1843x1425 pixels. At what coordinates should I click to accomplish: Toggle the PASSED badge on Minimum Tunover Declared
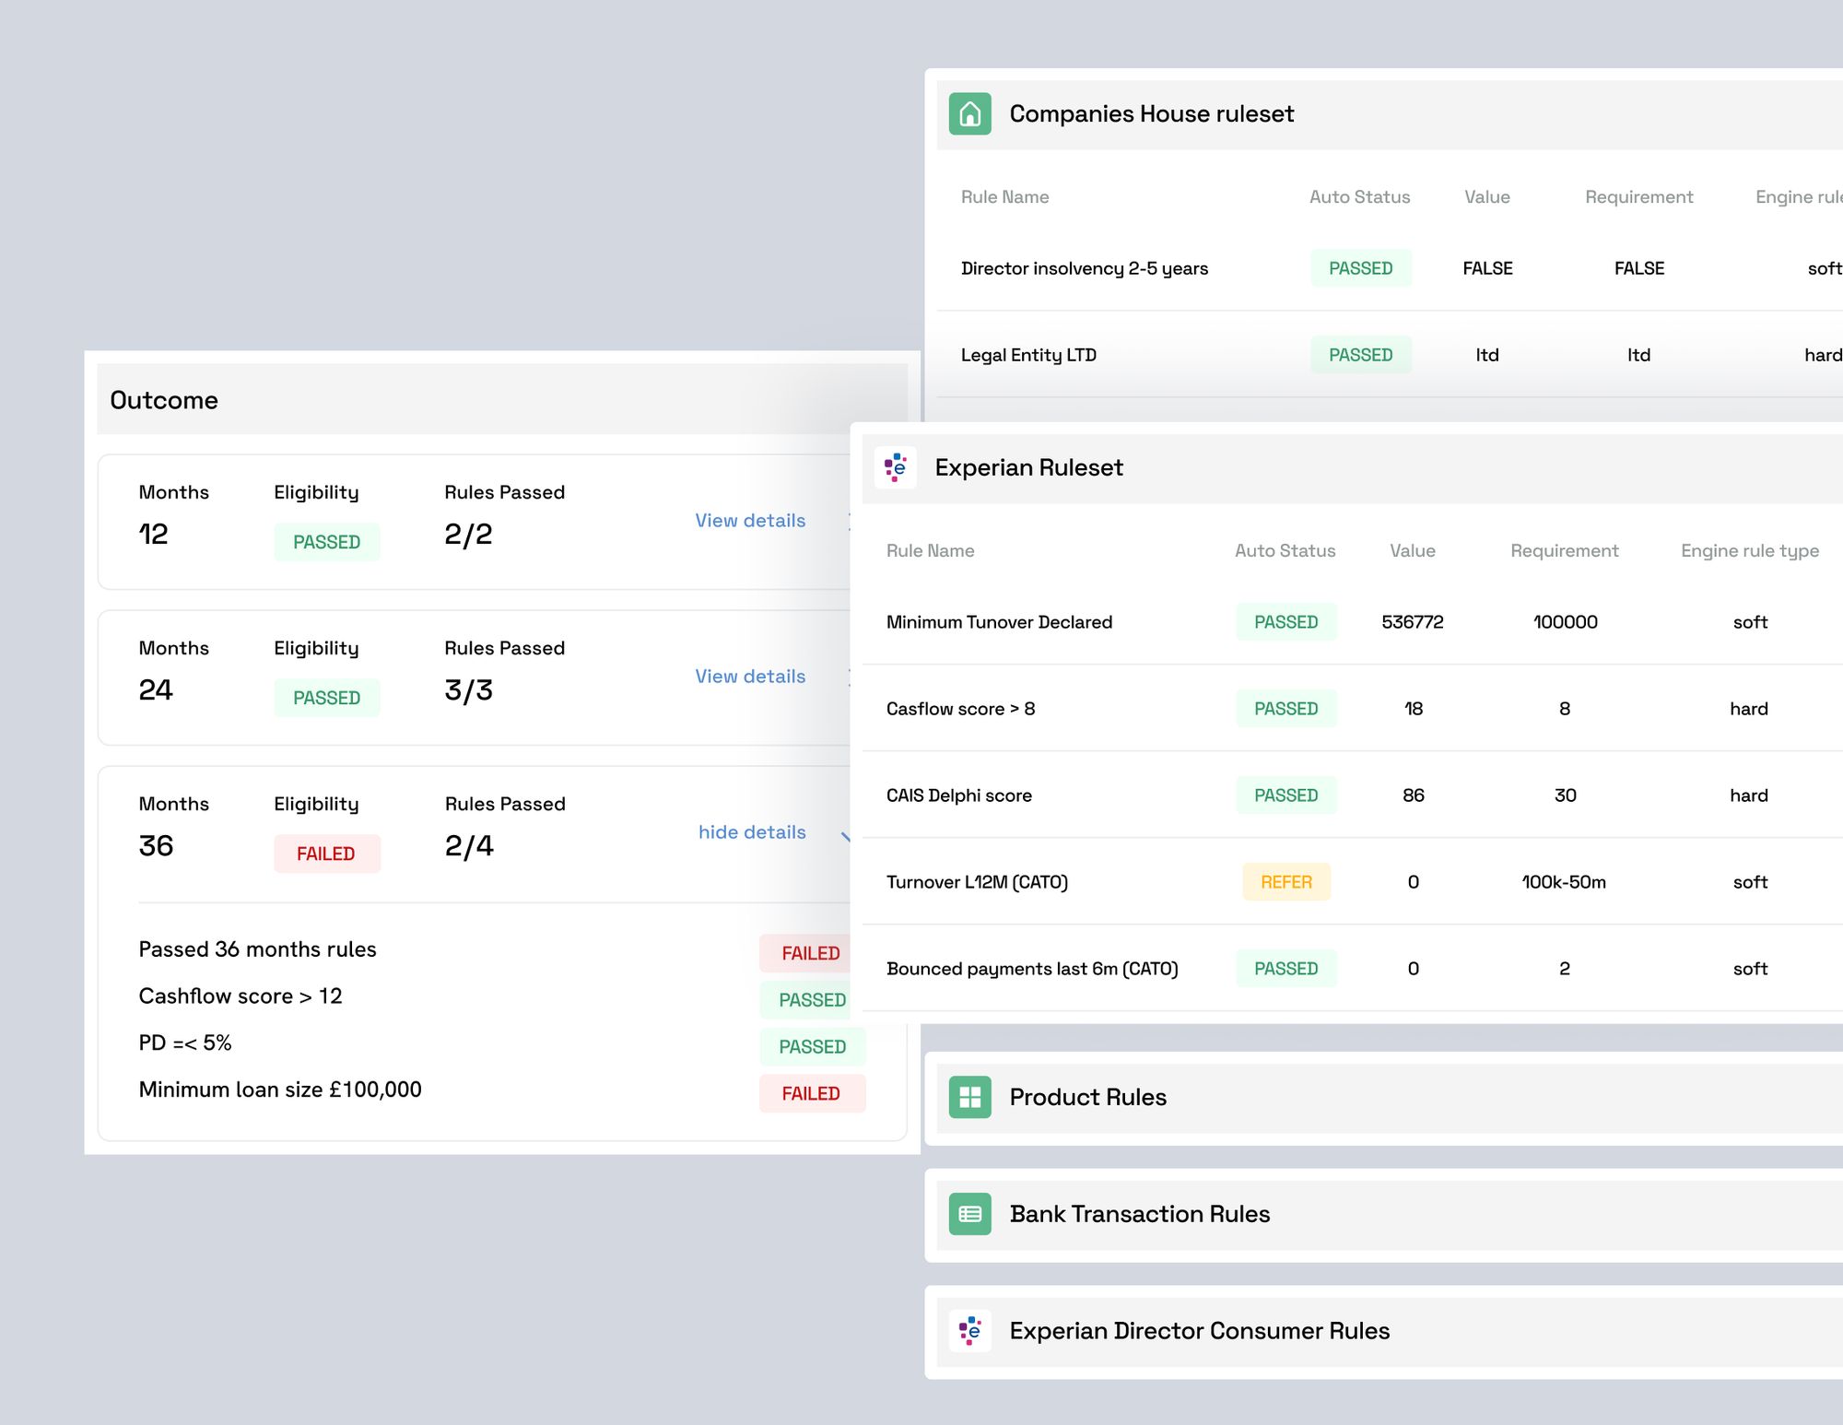[1285, 622]
